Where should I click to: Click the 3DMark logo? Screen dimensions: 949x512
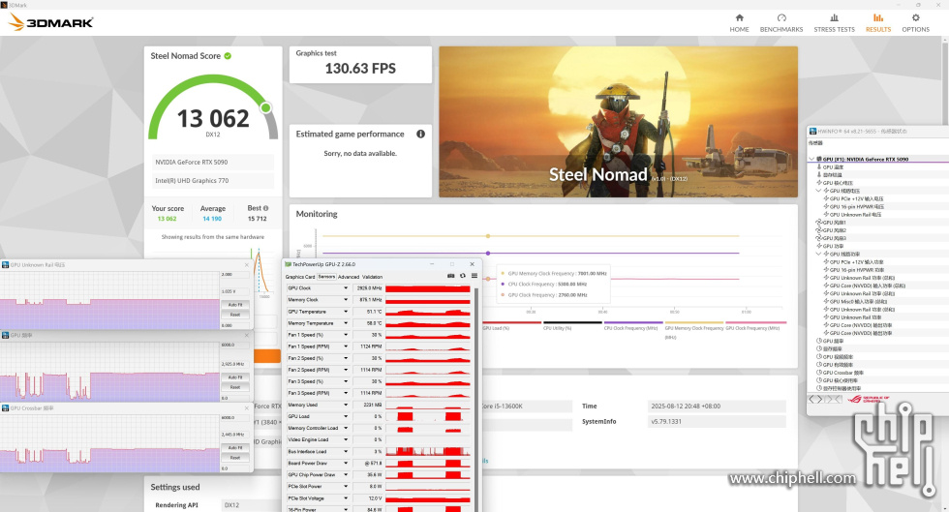(50, 22)
